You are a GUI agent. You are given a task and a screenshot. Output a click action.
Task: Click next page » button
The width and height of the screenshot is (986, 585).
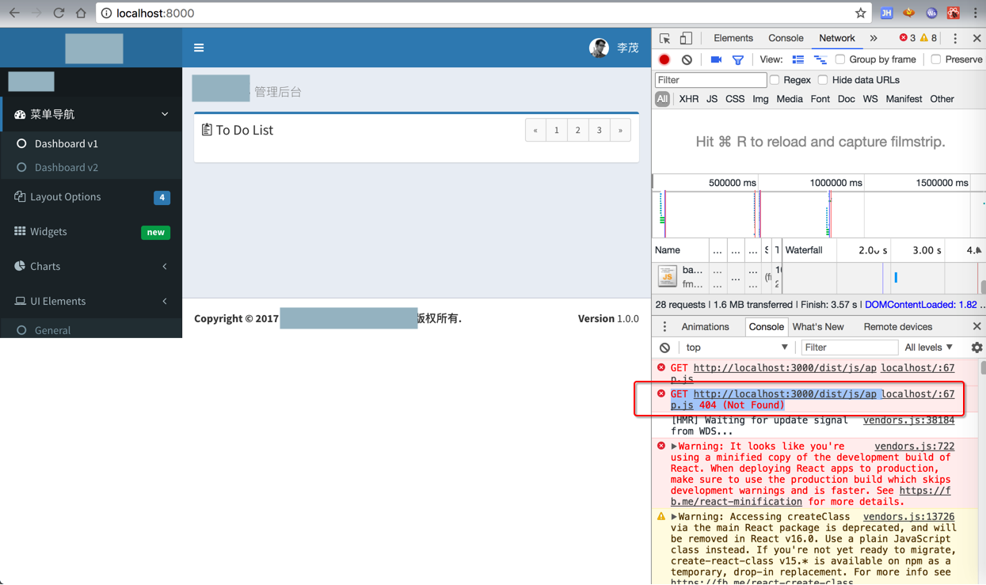[620, 131]
